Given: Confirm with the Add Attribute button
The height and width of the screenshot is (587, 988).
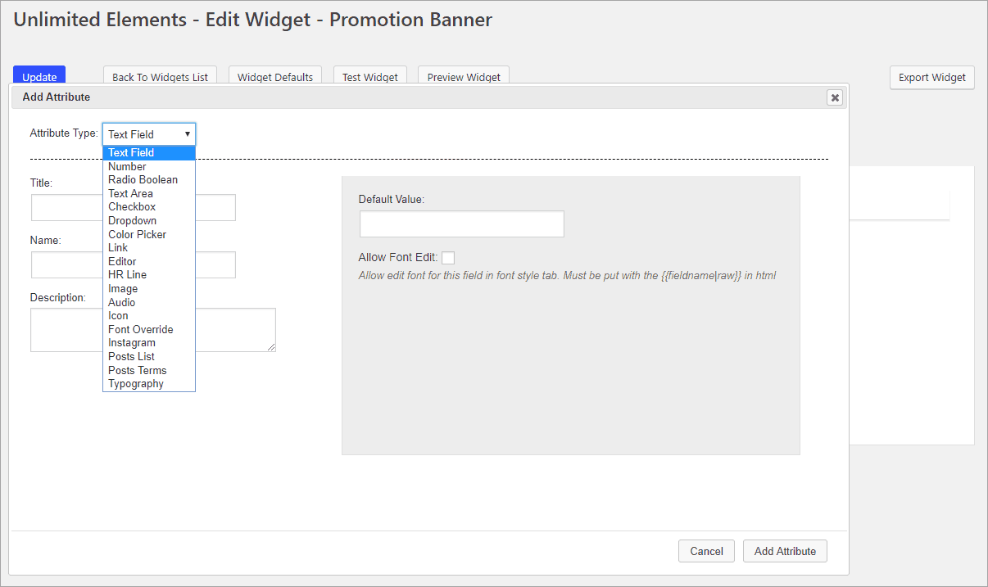Looking at the screenshot, I should click(x=785, y=551).
